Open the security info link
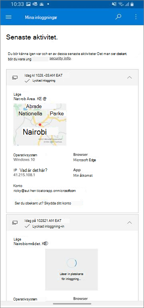144x308 pixels. 60,58
